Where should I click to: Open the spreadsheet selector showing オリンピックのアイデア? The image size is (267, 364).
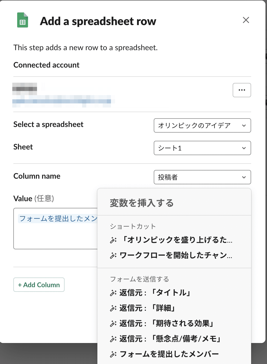[x=202, y=125]
